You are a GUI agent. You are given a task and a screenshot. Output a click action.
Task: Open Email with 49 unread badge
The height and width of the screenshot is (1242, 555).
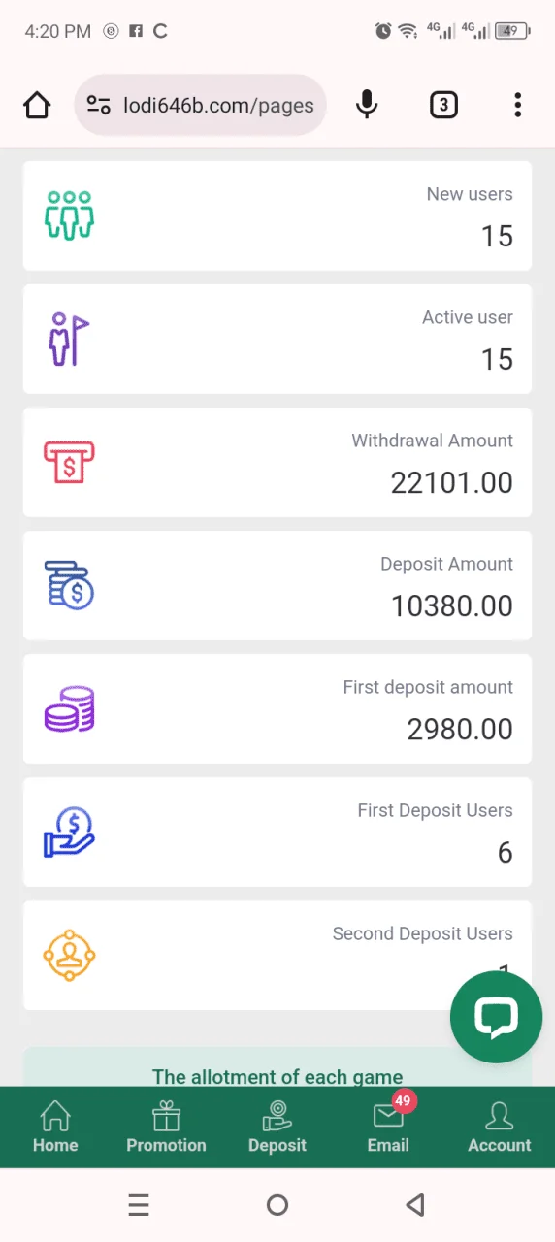tap(388, 1126)
